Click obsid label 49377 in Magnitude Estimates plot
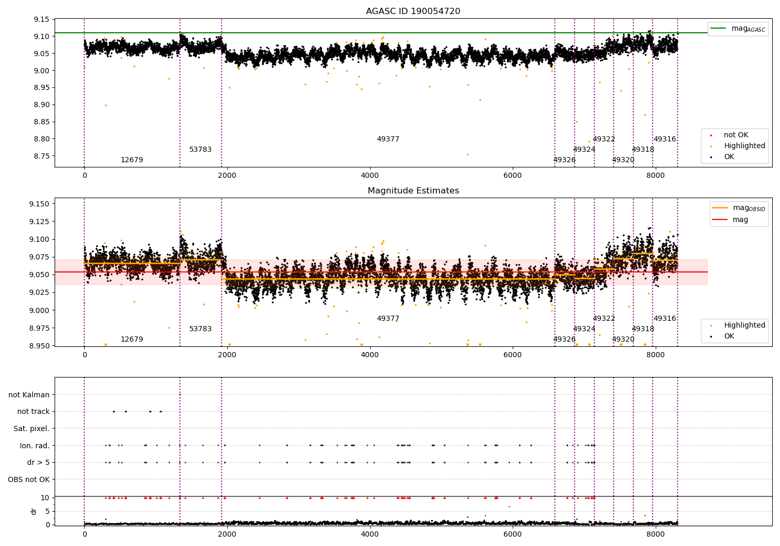780x546 pixels. pos(388,318)
